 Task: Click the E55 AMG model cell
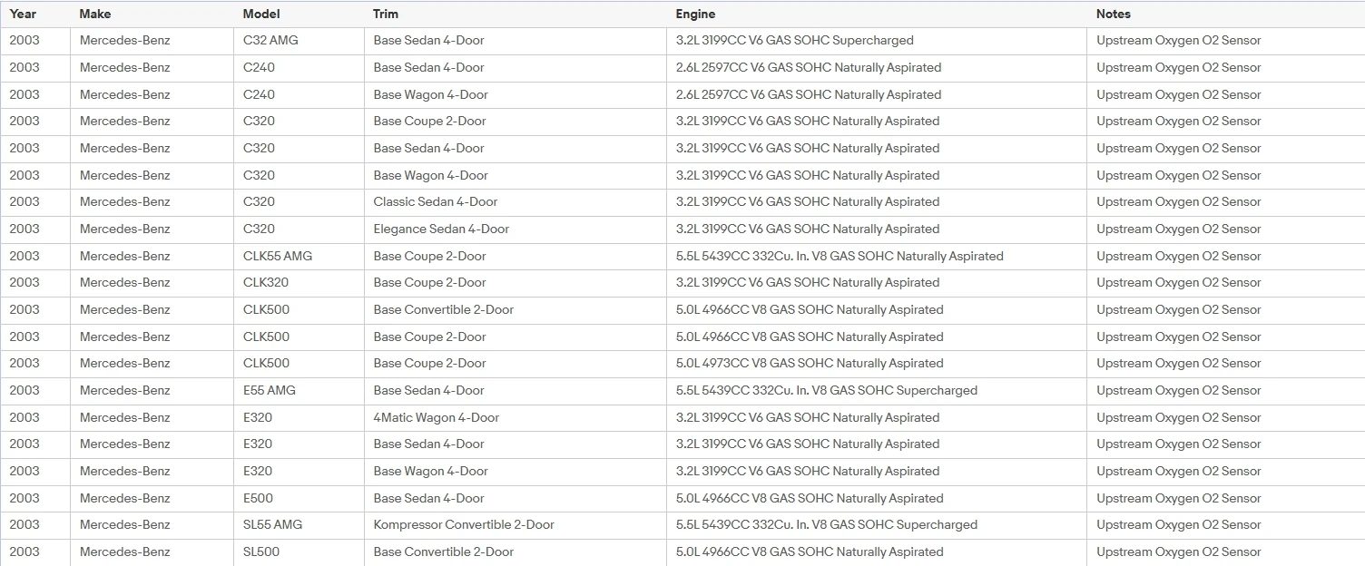click(299, 391)
